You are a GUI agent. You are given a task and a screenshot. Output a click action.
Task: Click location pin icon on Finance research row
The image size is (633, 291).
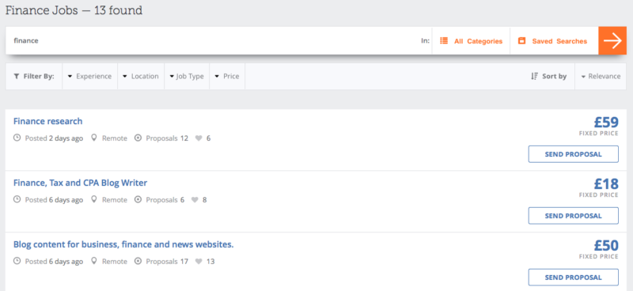click(x=94, y=138)
